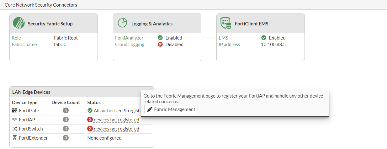The width and height of the screenshot is (387, 149).
Task: Click the Security Fabric Setup icon
Action: point(19,23)
